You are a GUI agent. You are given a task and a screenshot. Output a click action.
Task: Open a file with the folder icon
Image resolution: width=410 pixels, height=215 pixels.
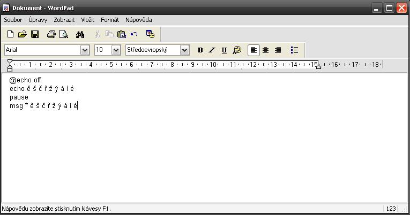click(22, 34)
